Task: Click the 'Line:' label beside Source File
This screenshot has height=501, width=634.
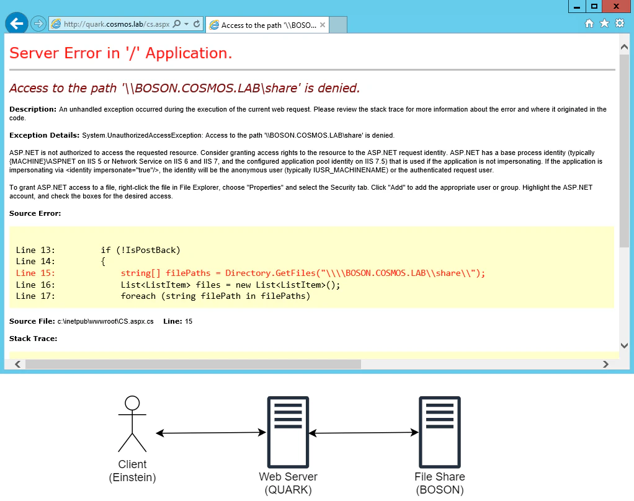Action: point(172,321)
